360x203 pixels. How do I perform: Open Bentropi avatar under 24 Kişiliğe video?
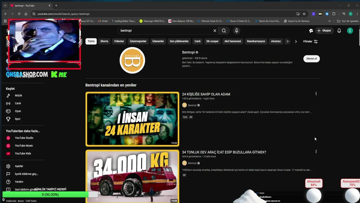[184, 105]
